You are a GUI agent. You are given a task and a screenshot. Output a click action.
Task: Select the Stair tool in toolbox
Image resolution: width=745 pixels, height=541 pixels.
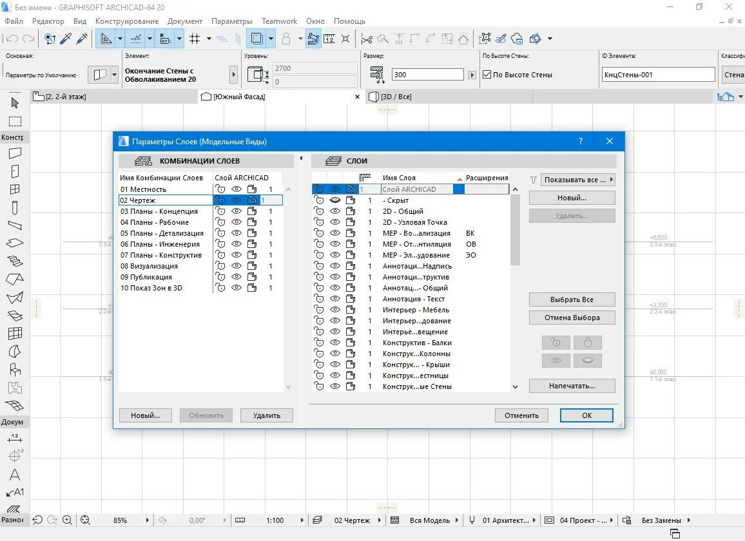click(15, 261)
